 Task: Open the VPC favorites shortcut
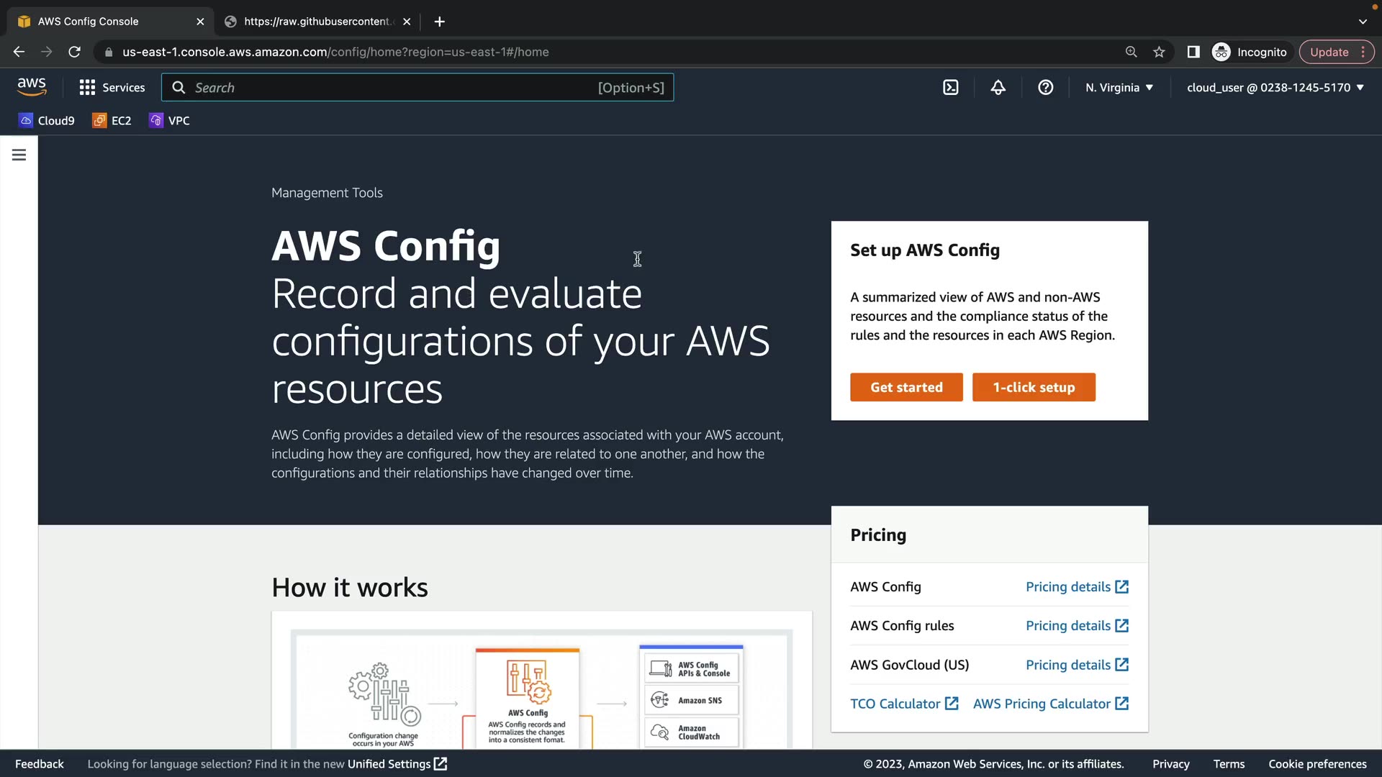(x=170, y=121)
